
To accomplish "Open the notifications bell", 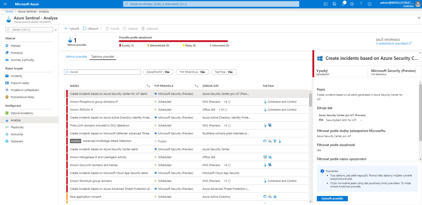I will 343,4.
